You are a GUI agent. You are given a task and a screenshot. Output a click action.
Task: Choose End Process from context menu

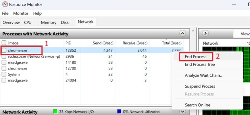[x=196, y=57]
